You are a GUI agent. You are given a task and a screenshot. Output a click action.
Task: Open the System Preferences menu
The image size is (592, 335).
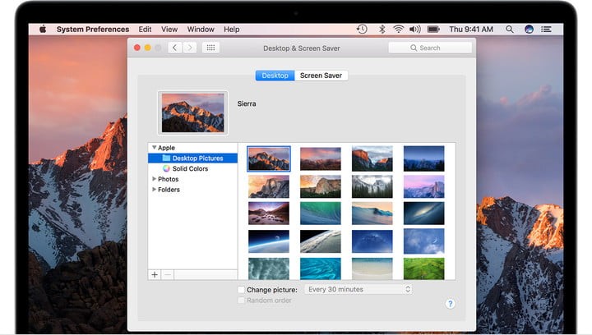coord(93,29)
